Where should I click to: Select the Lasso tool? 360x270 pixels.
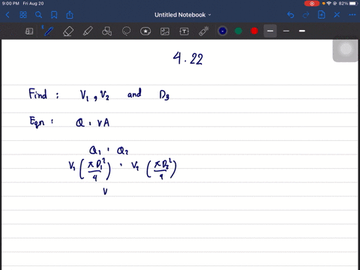click(126, 31)
